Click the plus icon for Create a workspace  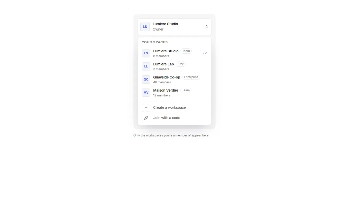pyautogui.click(x=146, y=108)
